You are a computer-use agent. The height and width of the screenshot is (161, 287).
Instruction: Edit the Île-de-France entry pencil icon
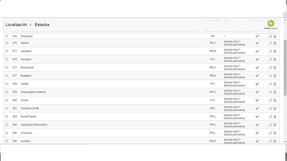click(x=270, y=117)
